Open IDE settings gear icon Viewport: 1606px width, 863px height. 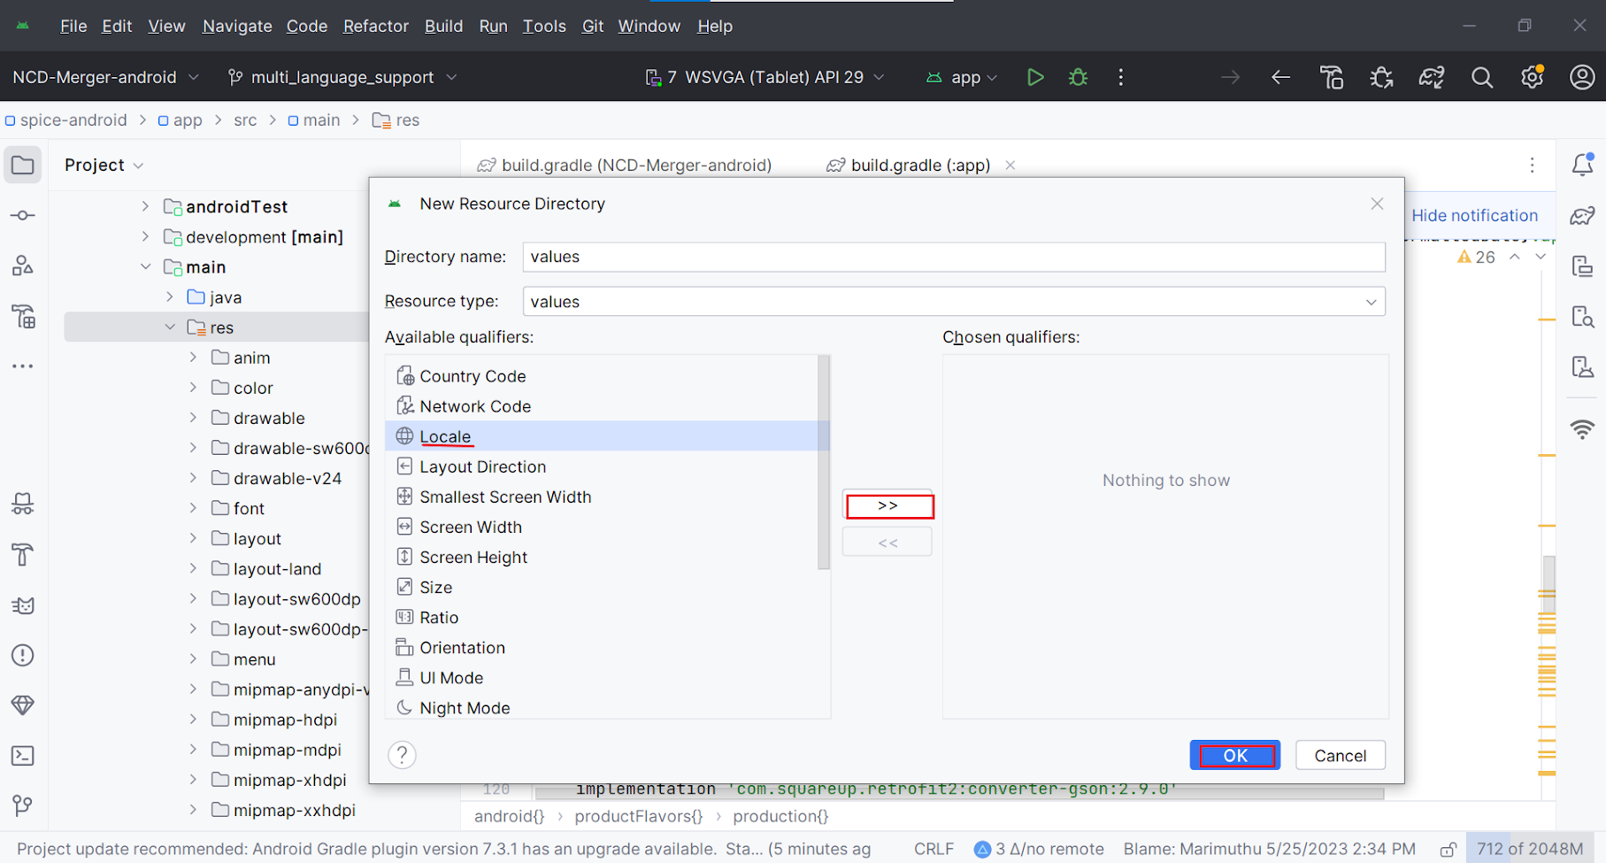1532,78
